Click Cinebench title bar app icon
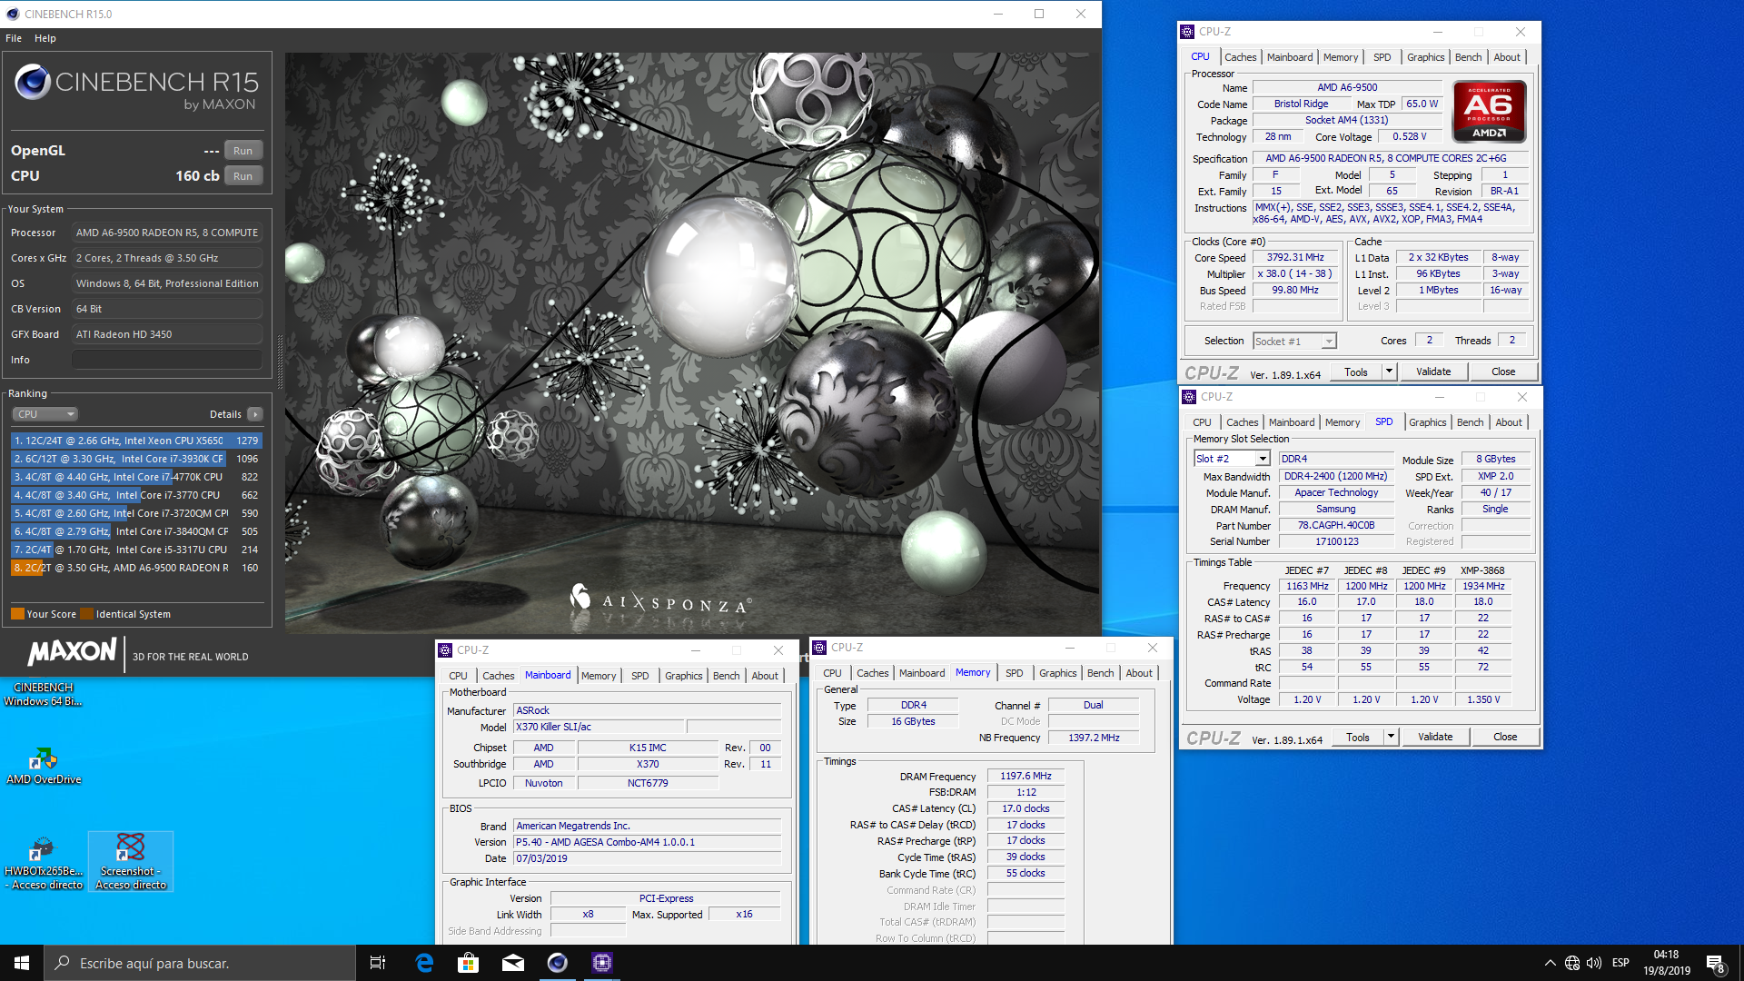Viewport: 1744px width, 981px height. click(13, 14)
